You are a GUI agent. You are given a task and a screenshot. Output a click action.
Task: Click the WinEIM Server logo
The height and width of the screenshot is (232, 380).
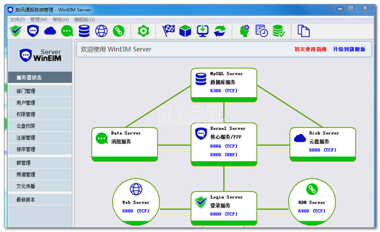(x=40, y=55)
